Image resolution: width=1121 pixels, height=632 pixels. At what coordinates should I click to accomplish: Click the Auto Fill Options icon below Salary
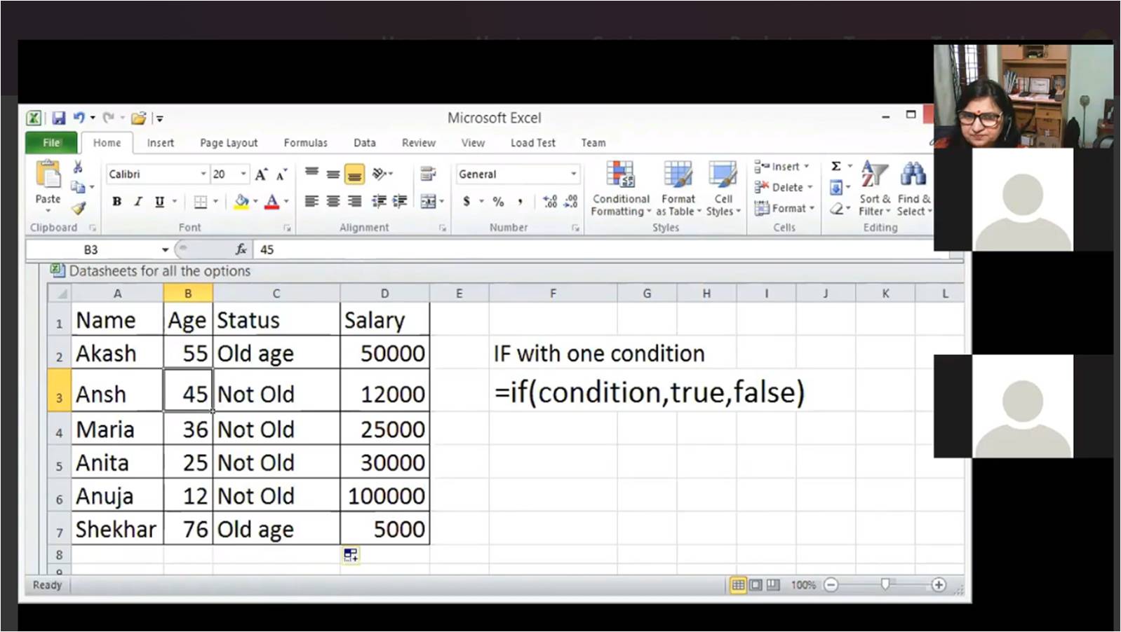pos(351,556)
